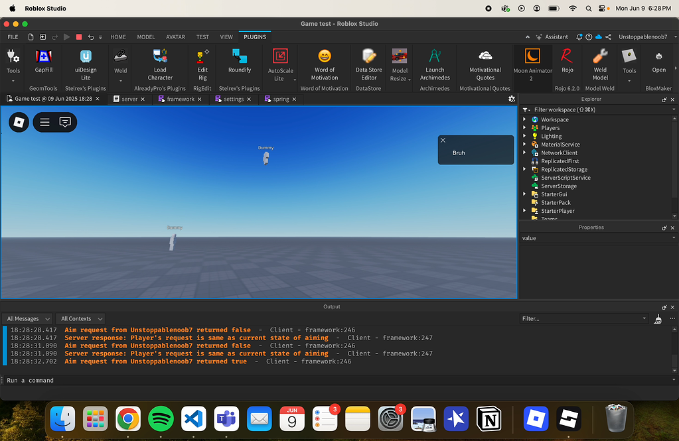
Task: Select StarterPack in Explorer
Action: coord(556,202)
